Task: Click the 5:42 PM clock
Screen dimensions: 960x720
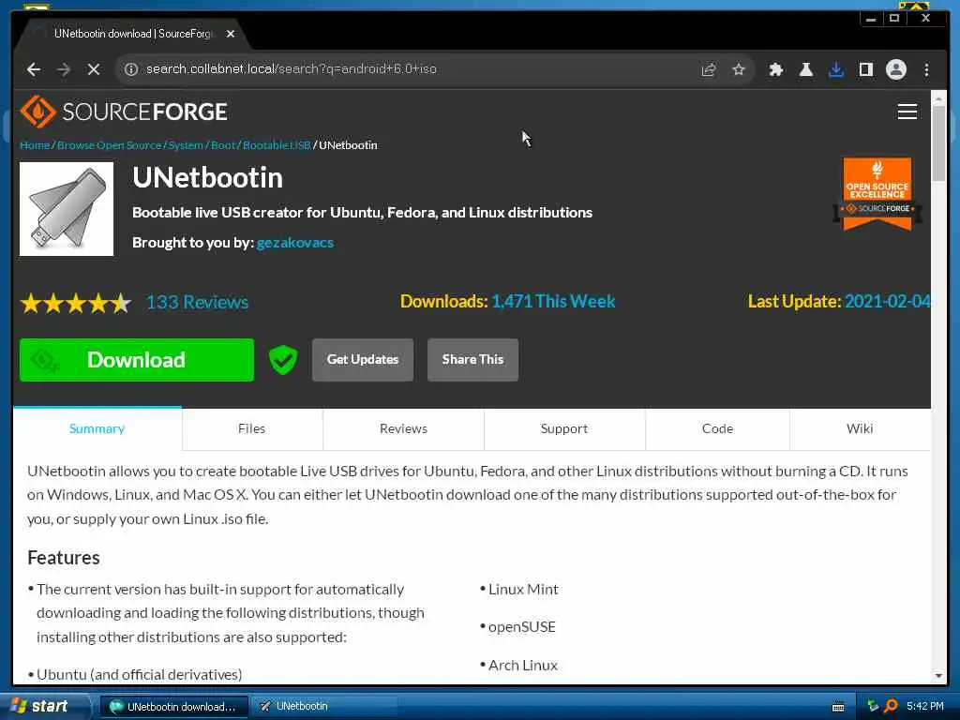Action: (925, 707)
